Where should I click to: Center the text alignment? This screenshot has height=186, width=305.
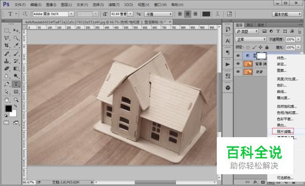[188, 14]
